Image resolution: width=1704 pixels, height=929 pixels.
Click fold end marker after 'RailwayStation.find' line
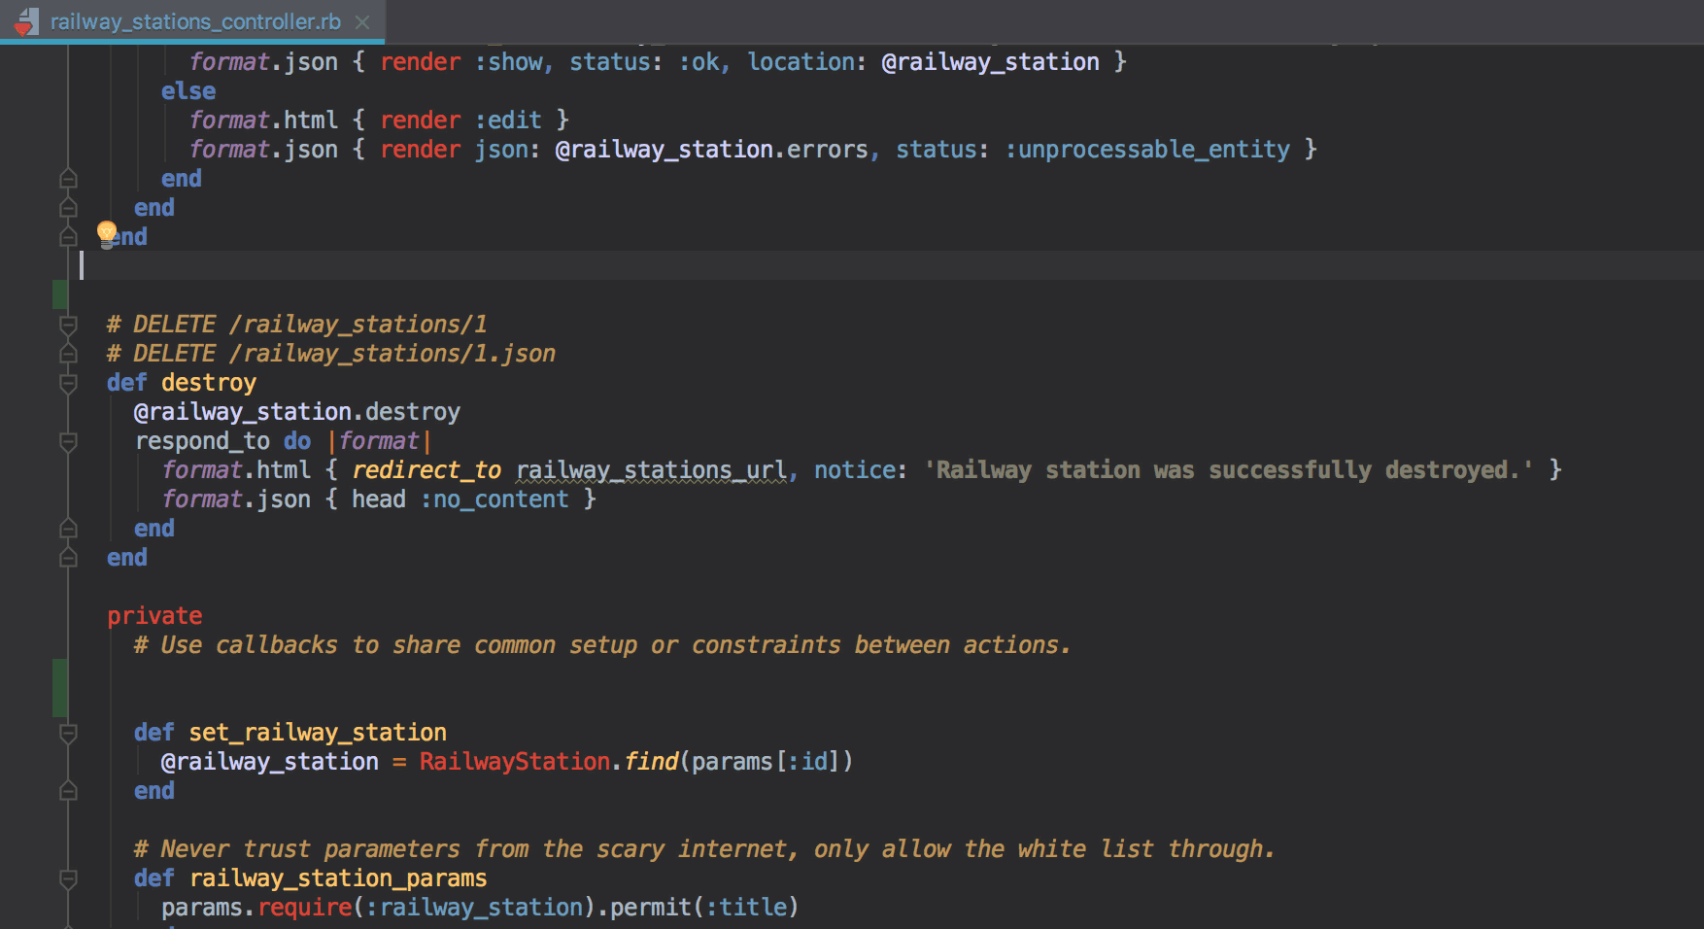click(x=68, y=791)
